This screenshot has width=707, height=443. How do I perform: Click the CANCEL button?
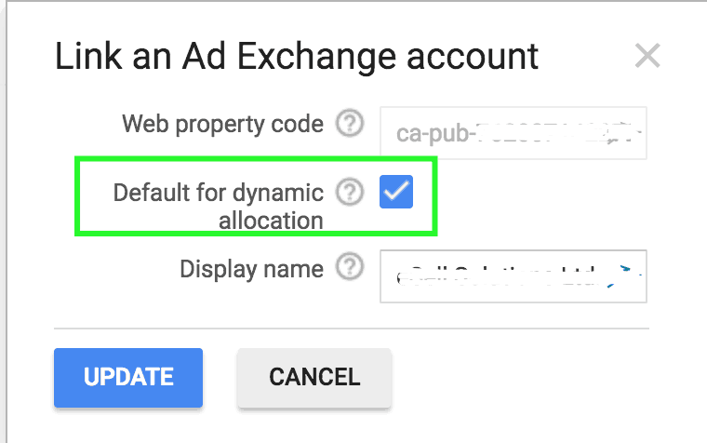point(314,377)
